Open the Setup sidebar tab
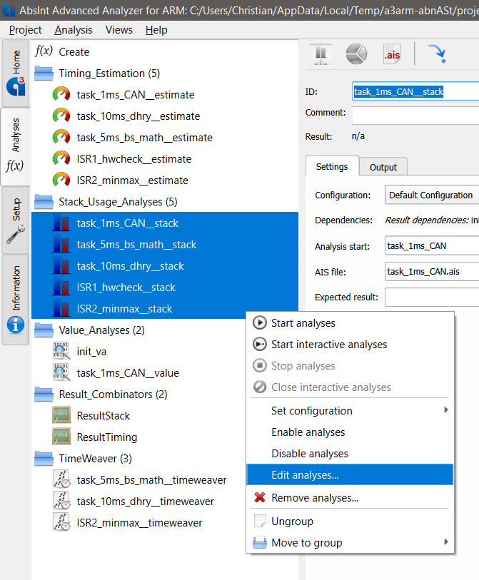 16,220
